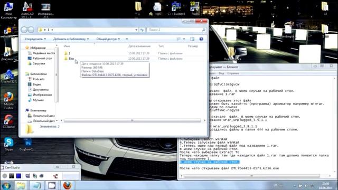Click the black Pause button in CamStudio
The width and height of the screenshot is (338, 190).
pos(12,176)
